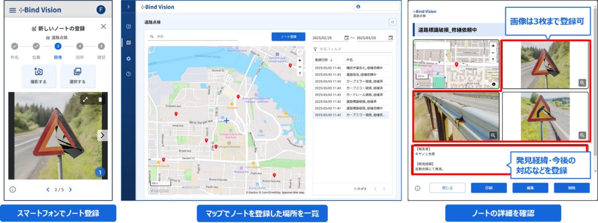Zoom out on the note detail mini map
The image size is (598, 223).
(493, 53)
